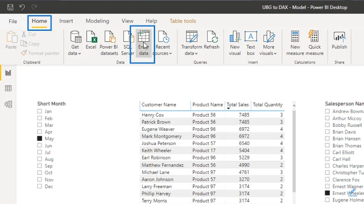Tick the Oct month checkbox

(x=40, y=173)
